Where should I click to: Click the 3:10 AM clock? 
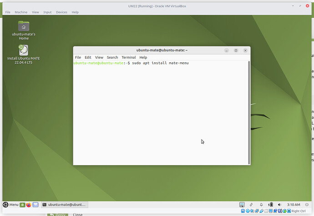[x=294, y=205]
